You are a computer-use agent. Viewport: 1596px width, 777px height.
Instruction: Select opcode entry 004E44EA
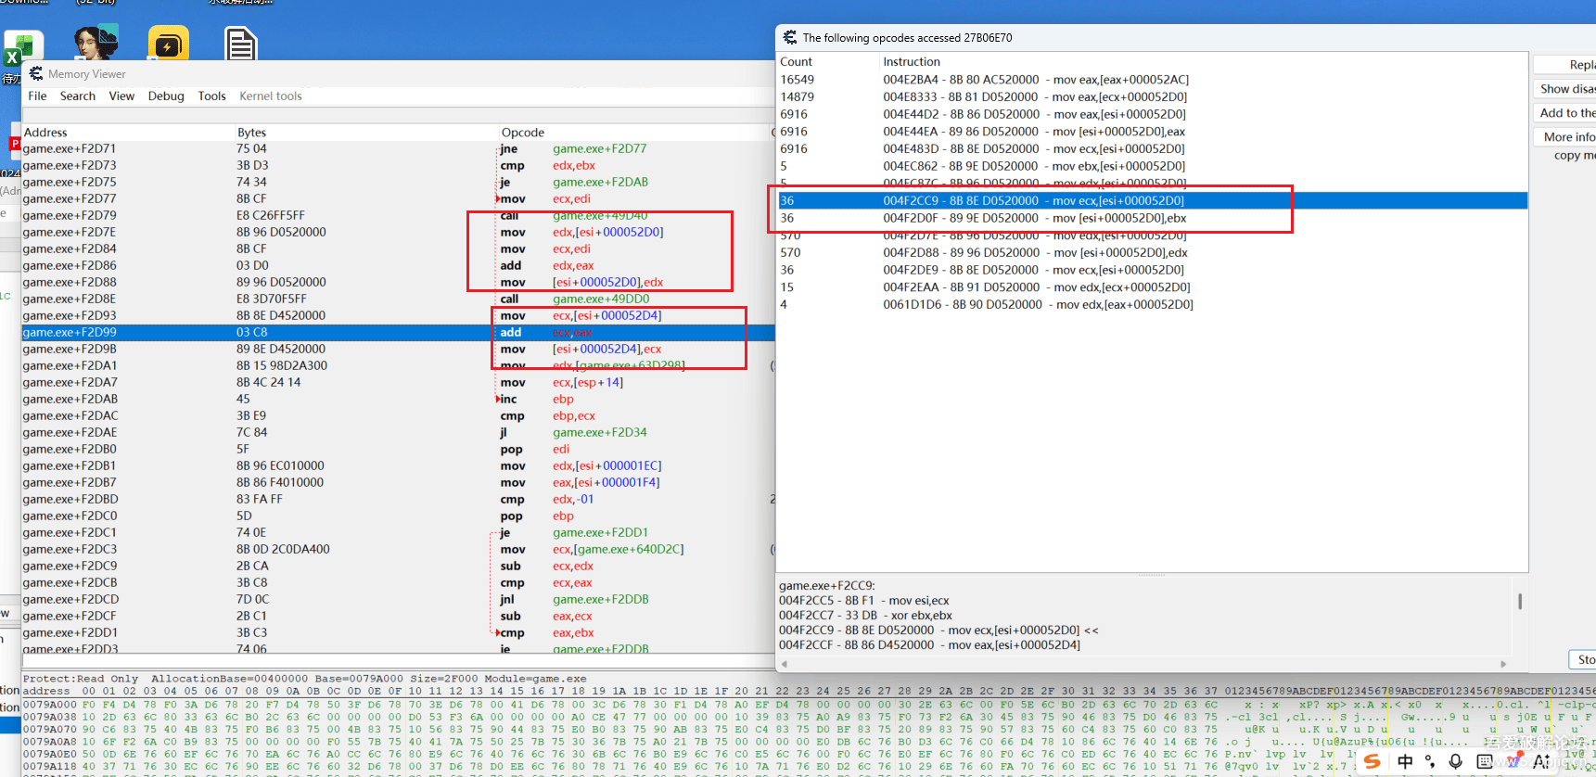point(1152,132)
